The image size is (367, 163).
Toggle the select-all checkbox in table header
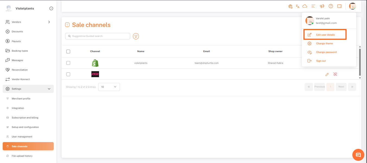(x=68, y=51)
